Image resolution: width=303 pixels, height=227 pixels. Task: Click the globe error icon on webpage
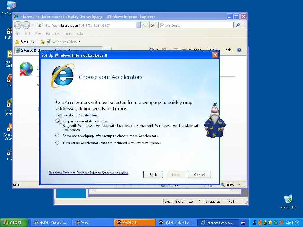[26, 69]
